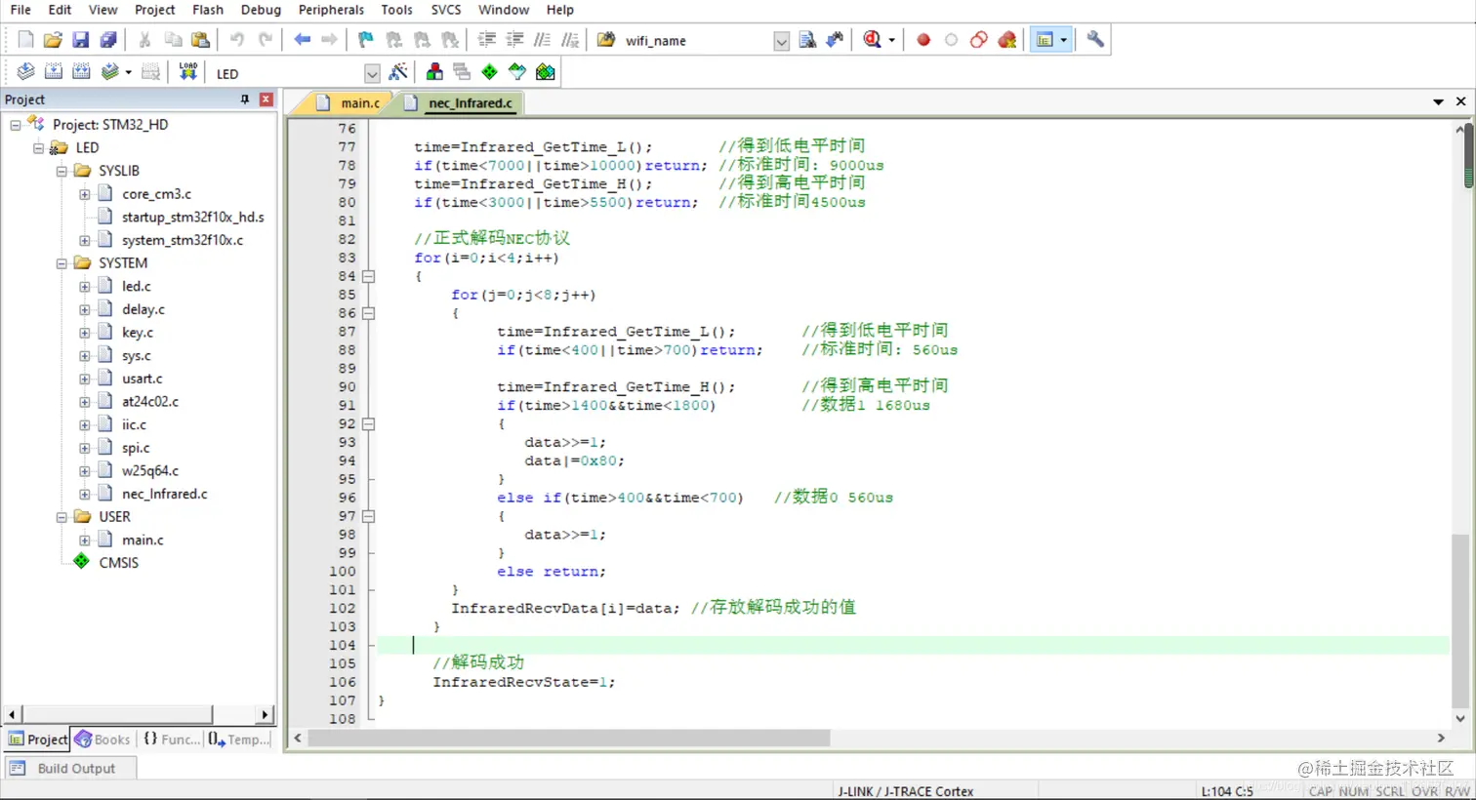The width and height of the screenshot is (1476, 800).
Task: Download code to flash LOAD icon
Action: 188,72
